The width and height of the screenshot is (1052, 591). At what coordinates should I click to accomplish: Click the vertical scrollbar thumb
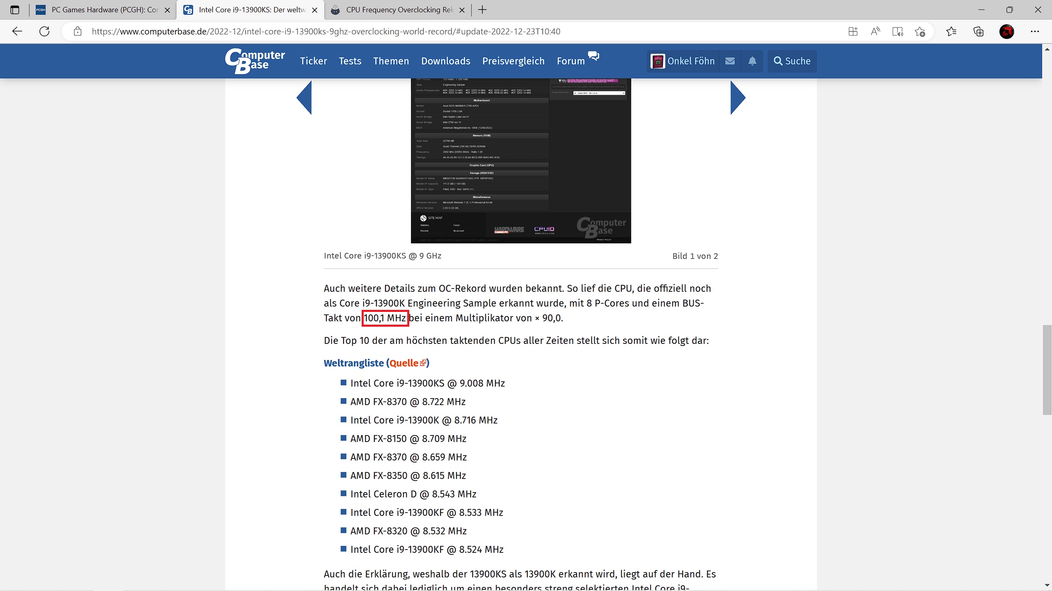pyautogui.click(x=1047, y=369)
